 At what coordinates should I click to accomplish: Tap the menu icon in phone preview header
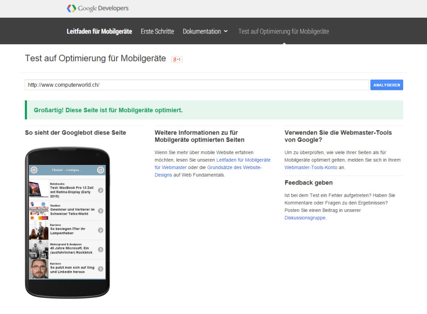pyautogui.click(x=34, y=170)
